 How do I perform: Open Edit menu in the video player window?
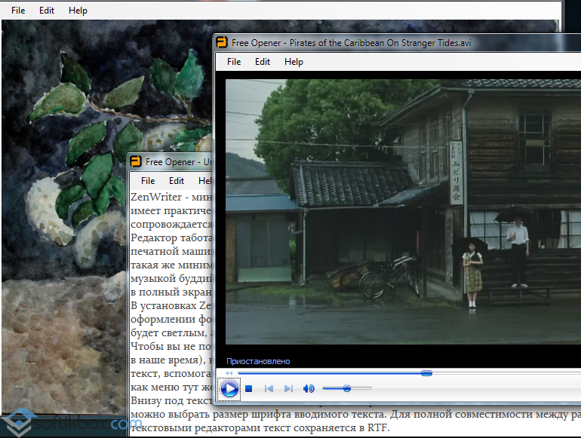point(263,62)
